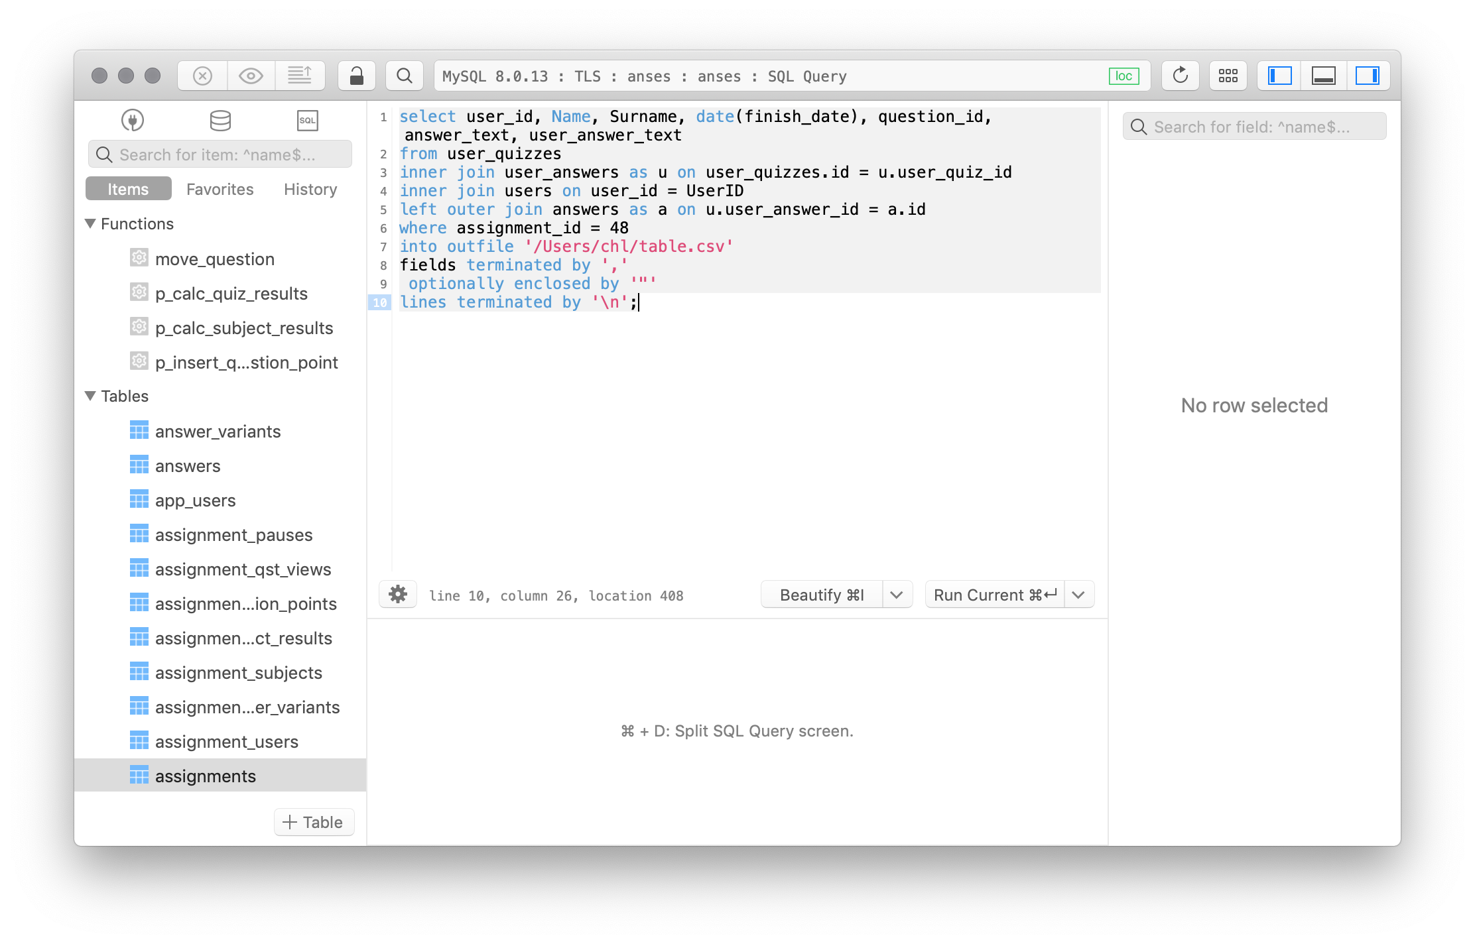Toggle the left sidebar panel
The height and width of the screenshot is (944, 1475).
pyautogui.click(x=1279, y=76)
